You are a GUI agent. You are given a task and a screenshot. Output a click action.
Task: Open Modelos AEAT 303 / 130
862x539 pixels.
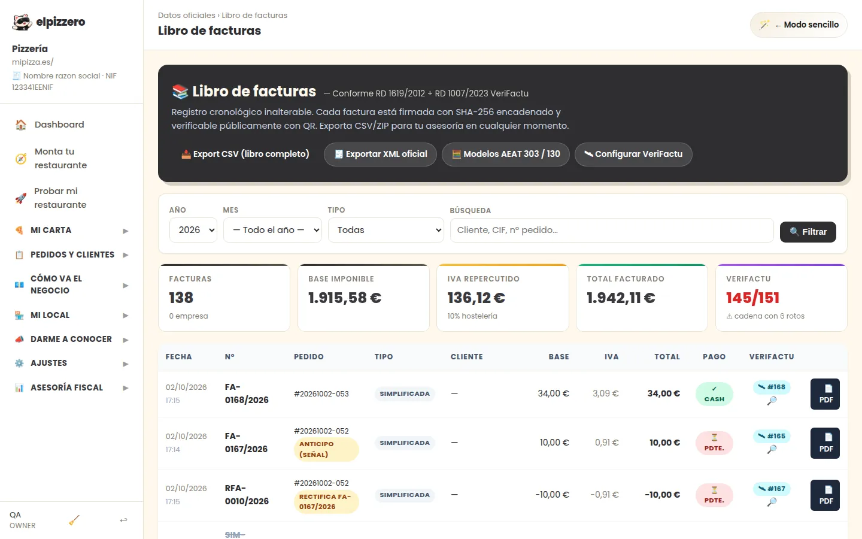coord(506,154)
